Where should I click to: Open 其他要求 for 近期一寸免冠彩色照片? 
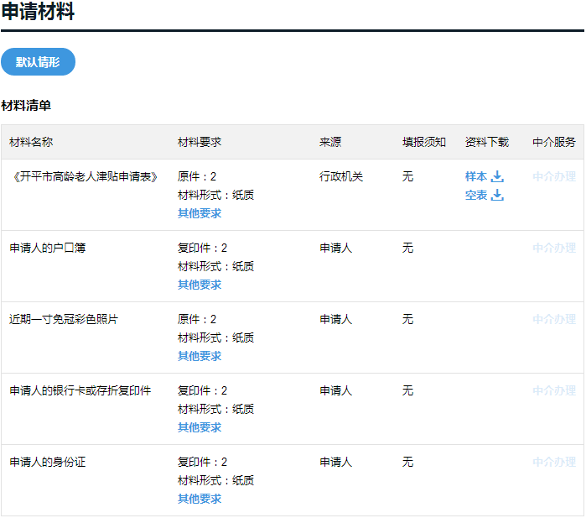[200, 356]
